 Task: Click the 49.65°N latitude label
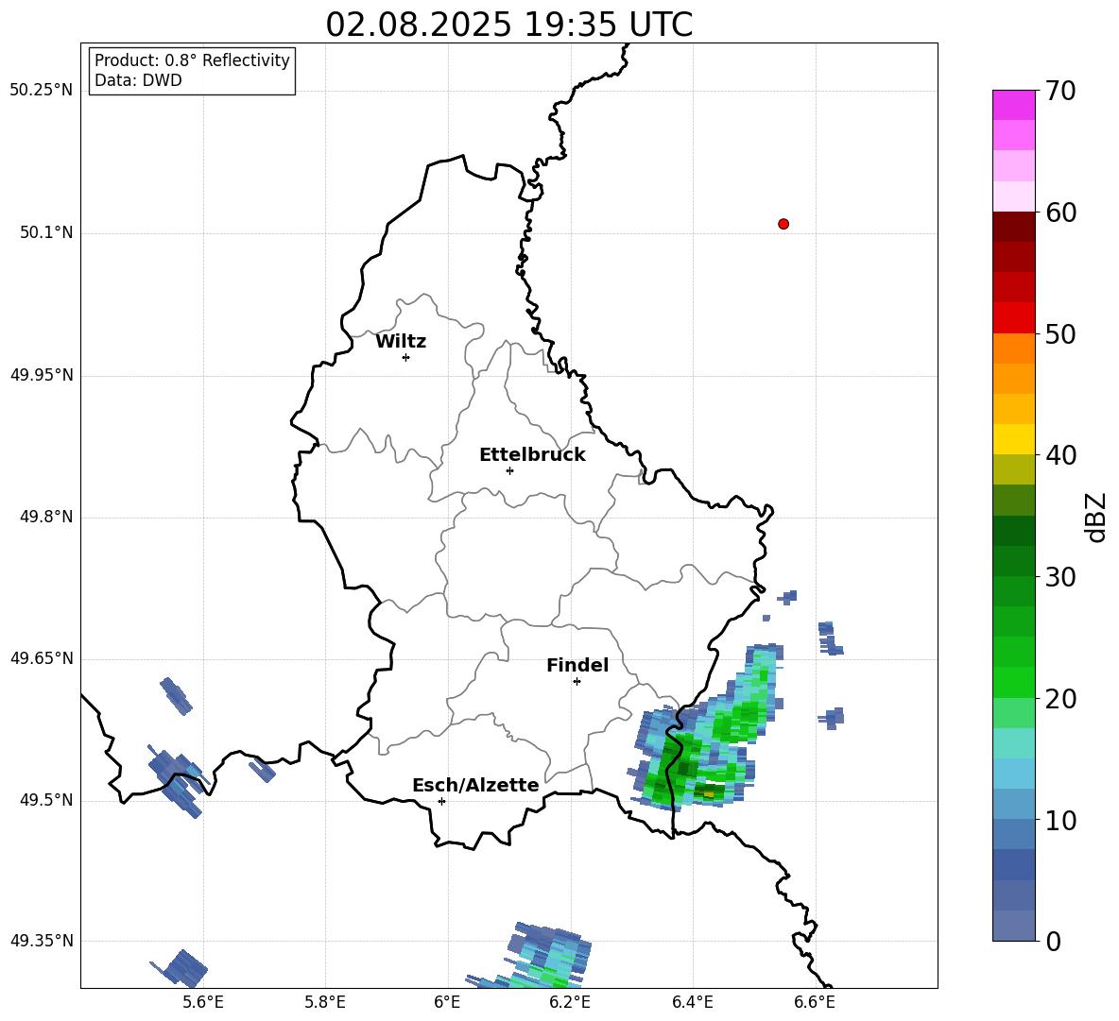pyautogui.click(x=42, y=658)
